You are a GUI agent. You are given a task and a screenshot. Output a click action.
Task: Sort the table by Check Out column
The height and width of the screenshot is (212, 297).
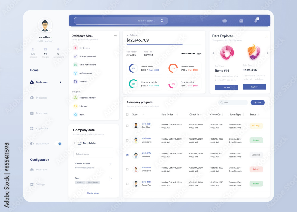[x=222, y=115]
